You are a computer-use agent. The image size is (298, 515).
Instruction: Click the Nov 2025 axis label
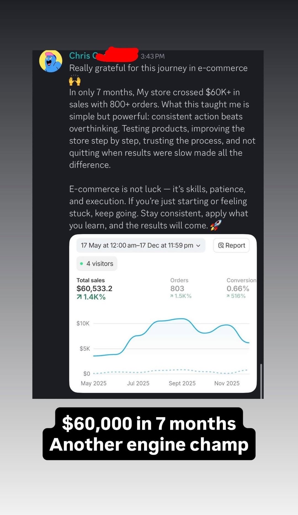[x=227, y=383]
